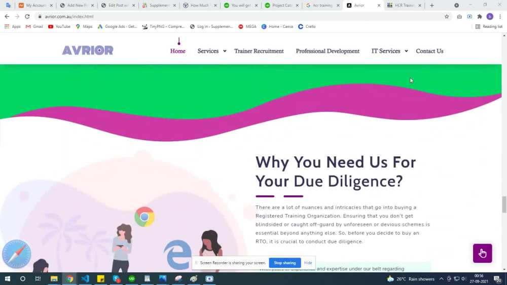This screenshot has width=507, height=285.
Task: Open the YouTube bookmark
Action: [x=59, y=26]
